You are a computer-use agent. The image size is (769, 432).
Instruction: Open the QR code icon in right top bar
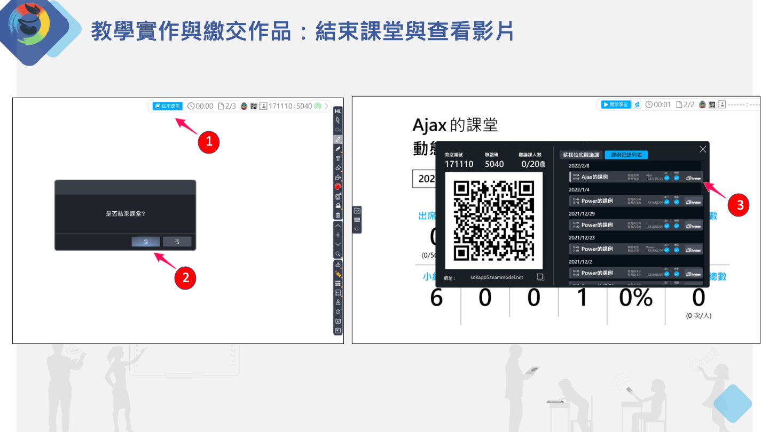pos(712,105)
